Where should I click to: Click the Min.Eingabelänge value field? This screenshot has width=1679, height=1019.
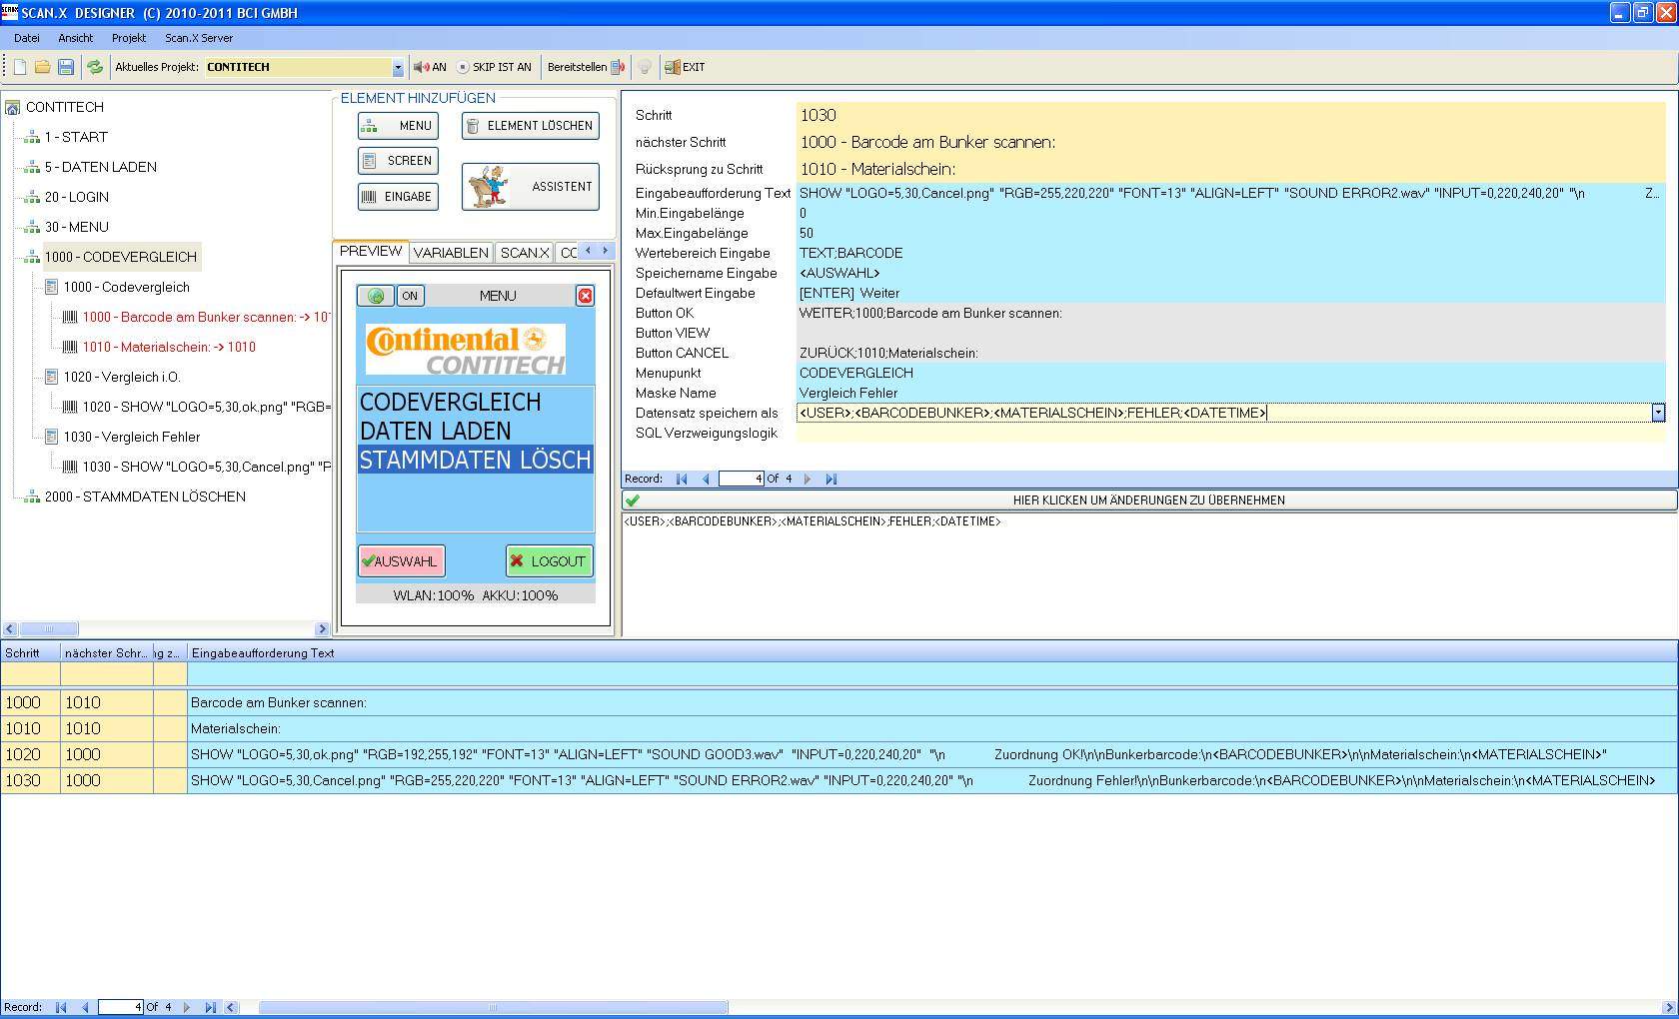point(1229,213)
